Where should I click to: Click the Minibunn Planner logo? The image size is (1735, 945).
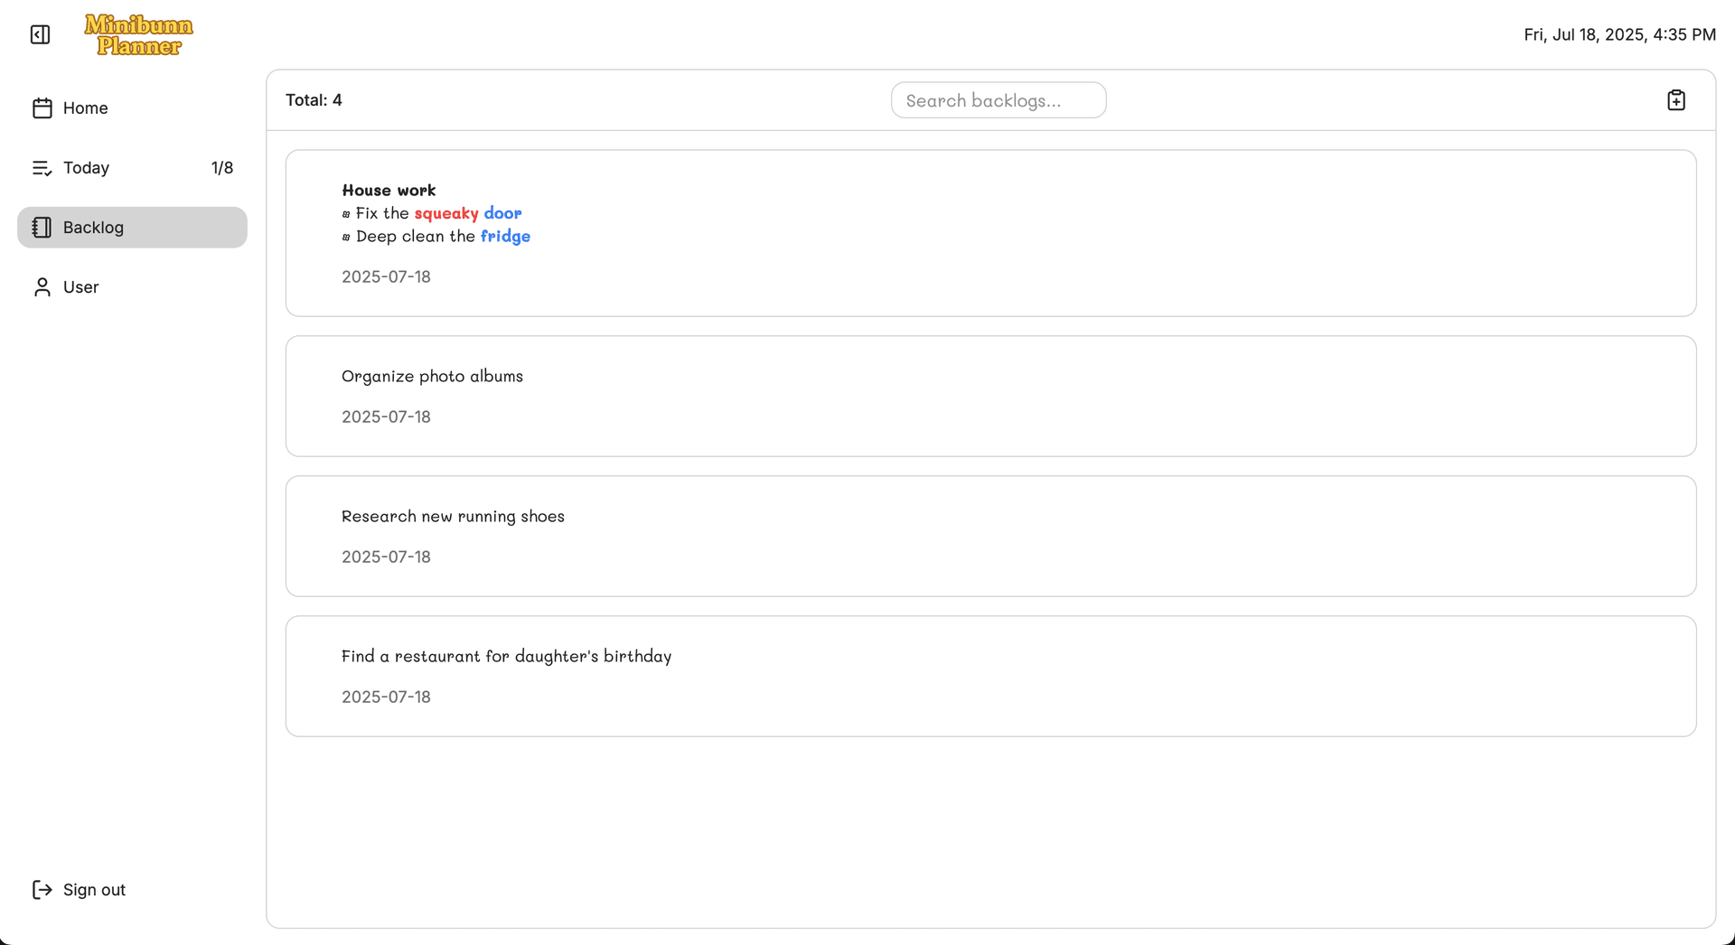138,35
